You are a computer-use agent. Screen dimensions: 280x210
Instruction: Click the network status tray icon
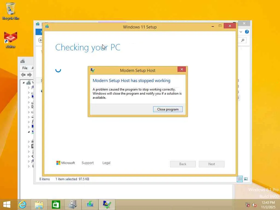tap(247, 205)
